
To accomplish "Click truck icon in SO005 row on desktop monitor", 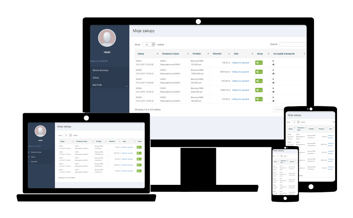I will (x=273, y=101).
